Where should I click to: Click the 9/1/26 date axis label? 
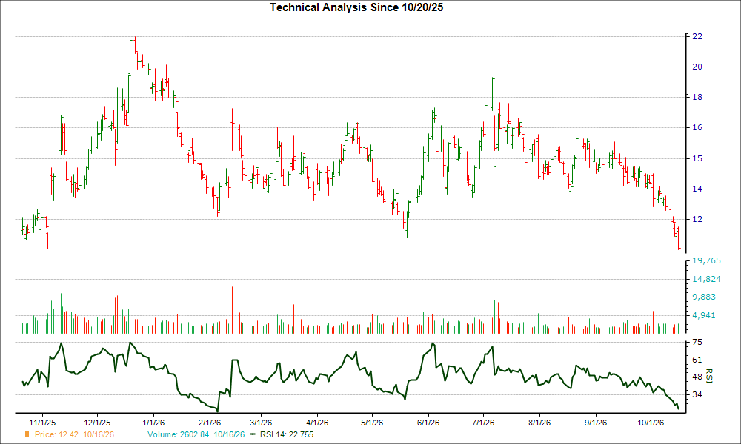point(596,423)
